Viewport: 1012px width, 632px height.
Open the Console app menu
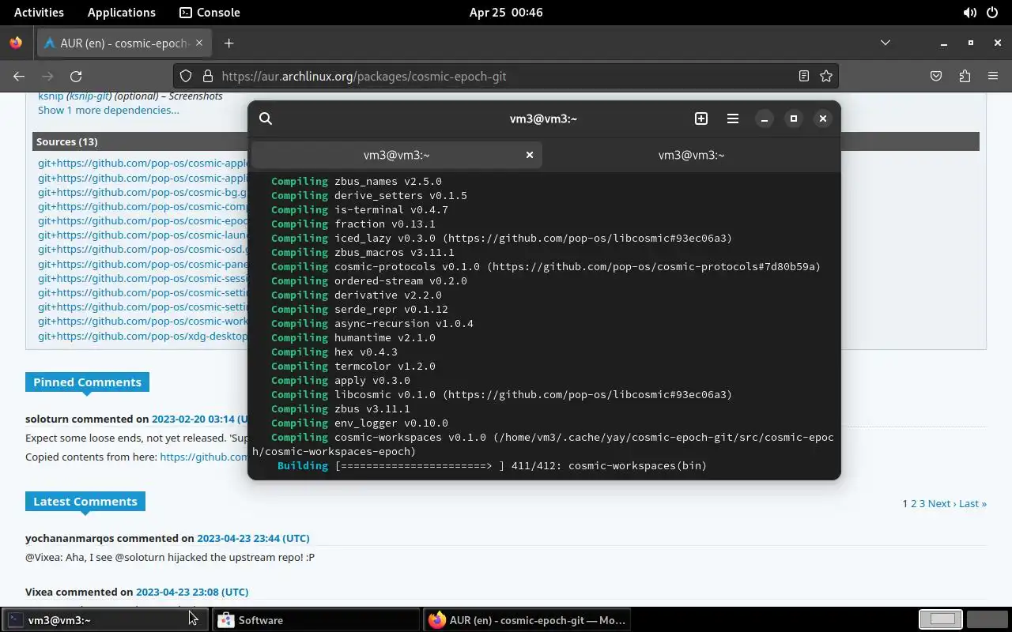210,12
